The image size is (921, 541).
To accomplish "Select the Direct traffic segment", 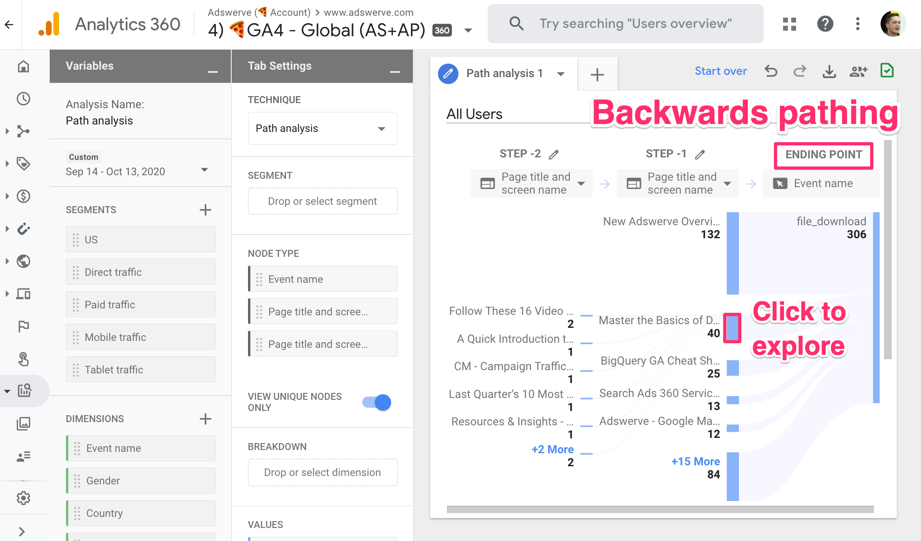I will click(140, 272).
